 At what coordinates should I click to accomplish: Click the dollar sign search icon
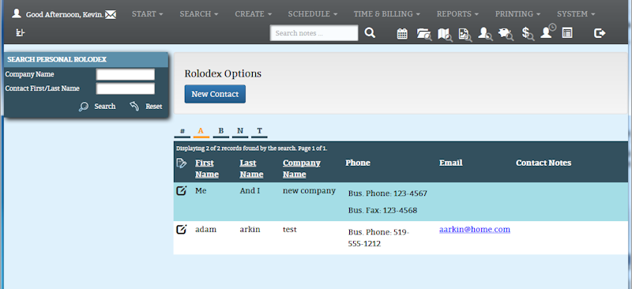528,34
